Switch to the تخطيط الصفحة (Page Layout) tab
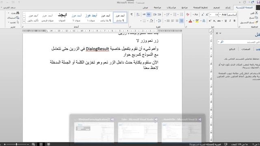 click(x=200, y=8)
